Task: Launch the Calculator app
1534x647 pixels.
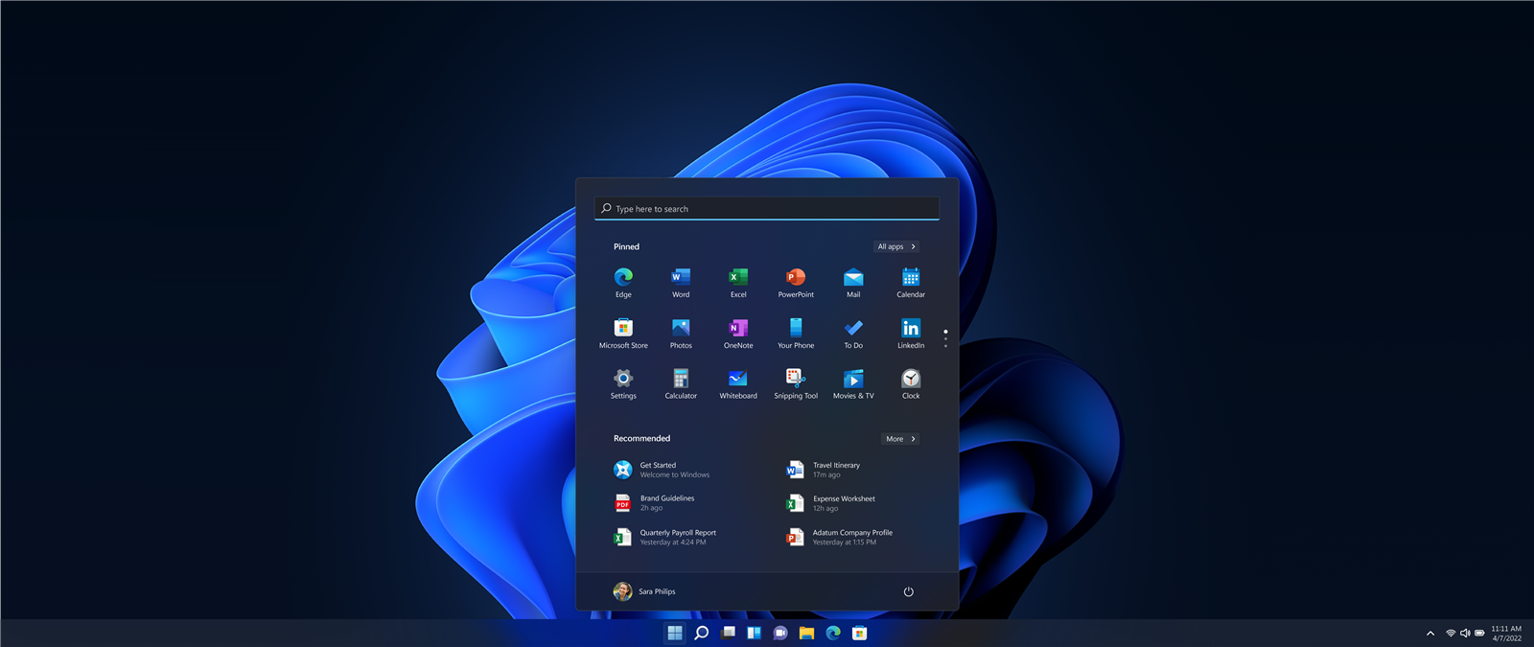Action: 681,380
